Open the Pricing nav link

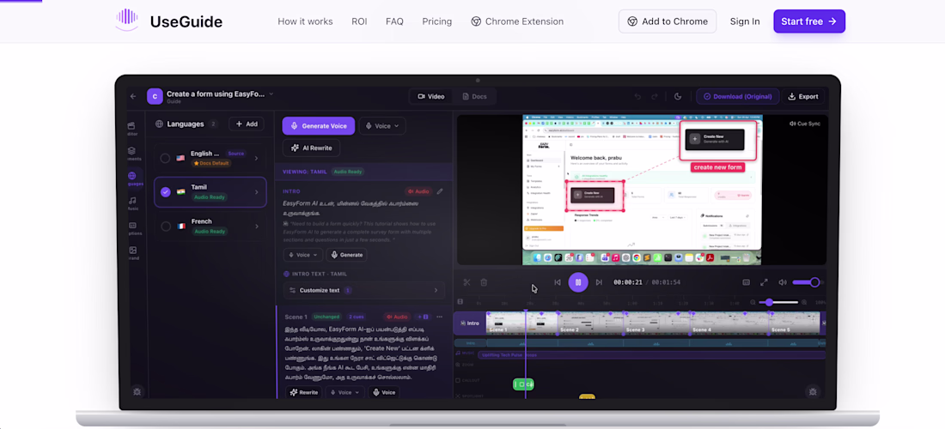437,21
